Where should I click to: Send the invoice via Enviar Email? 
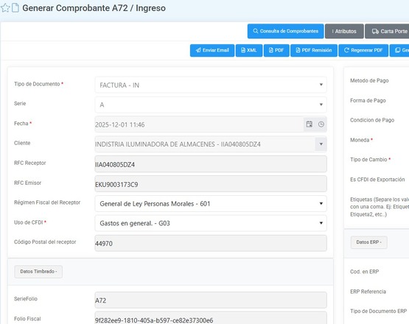(x=212, y=50)
